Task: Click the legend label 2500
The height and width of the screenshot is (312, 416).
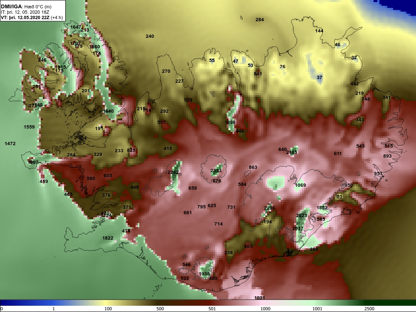Action: click(369, 309)
